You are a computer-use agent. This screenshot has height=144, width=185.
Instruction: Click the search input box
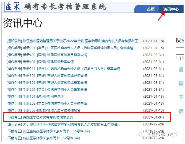180,51
